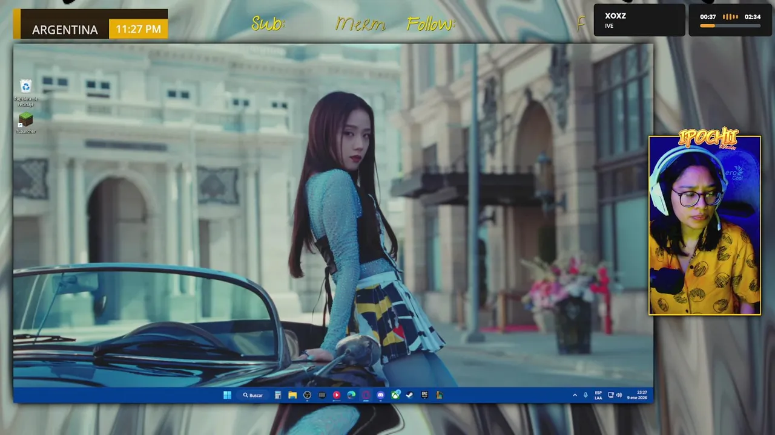Open Epic Games Launcher from the taskbar
This screenshot has width=775, height=435.
424,395
